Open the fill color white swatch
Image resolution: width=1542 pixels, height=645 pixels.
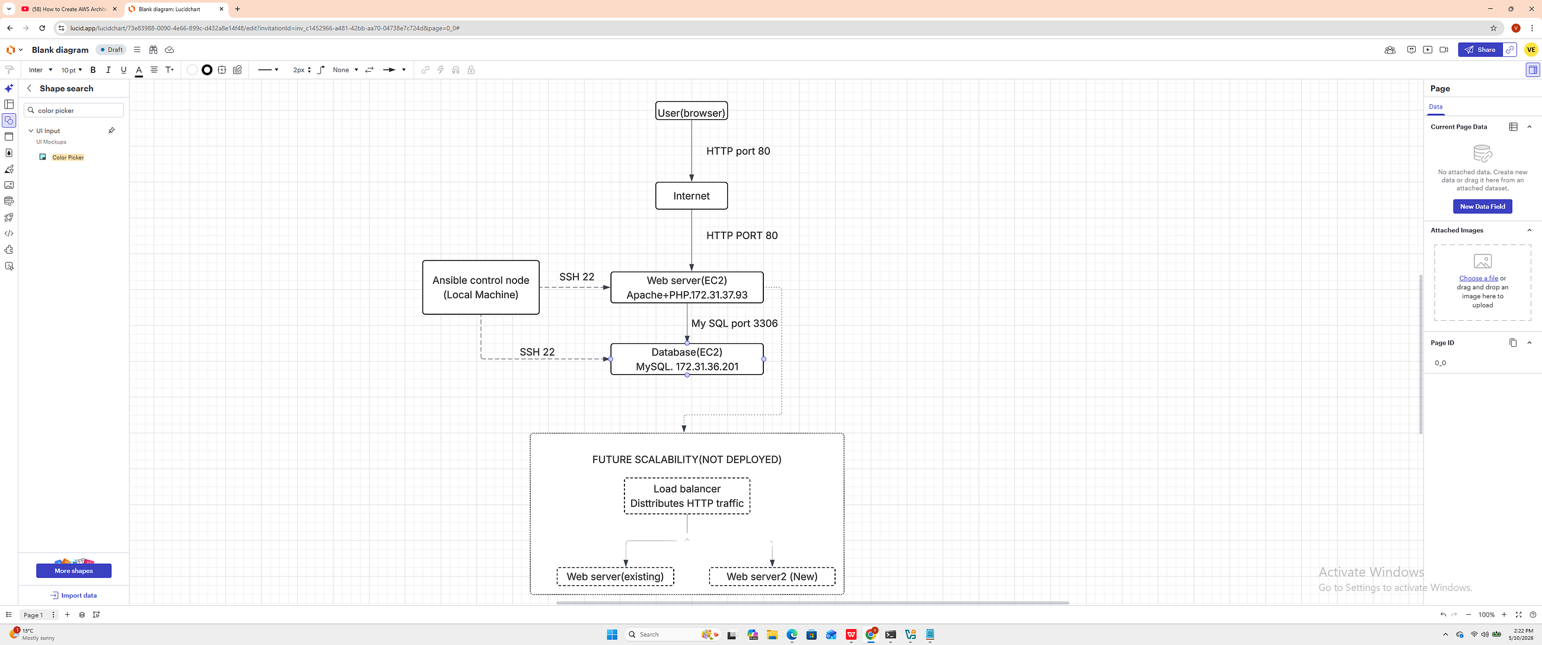pos(192,70)
